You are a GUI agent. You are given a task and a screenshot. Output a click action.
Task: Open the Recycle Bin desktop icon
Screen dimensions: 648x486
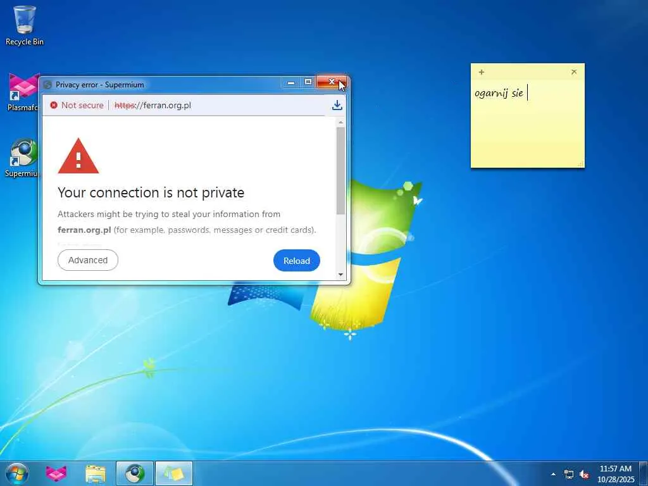click(x=25, y=25)
